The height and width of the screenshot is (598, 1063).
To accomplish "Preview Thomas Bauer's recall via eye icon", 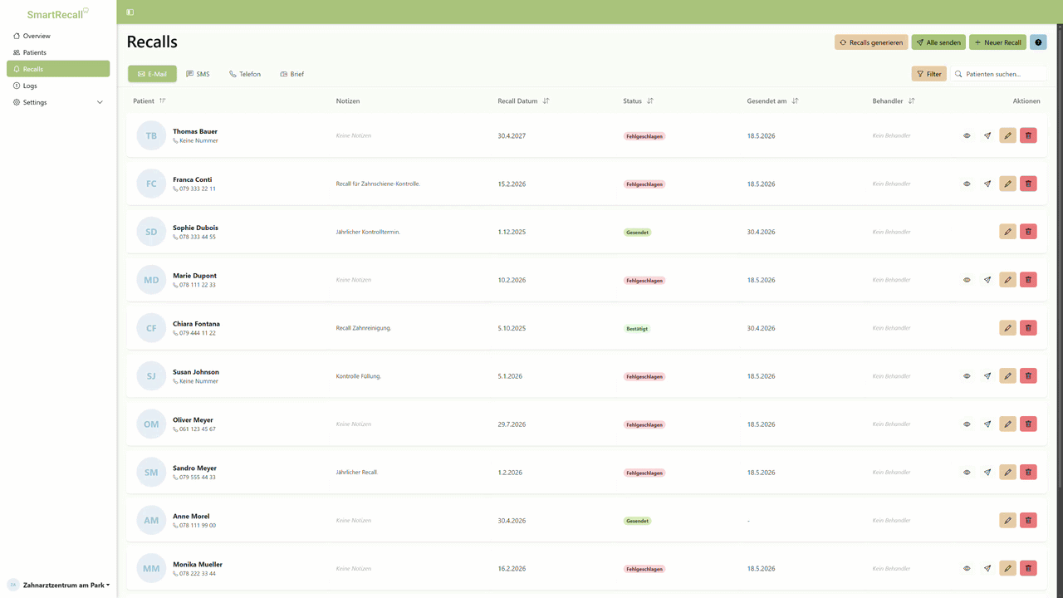I will pos(967,135).
